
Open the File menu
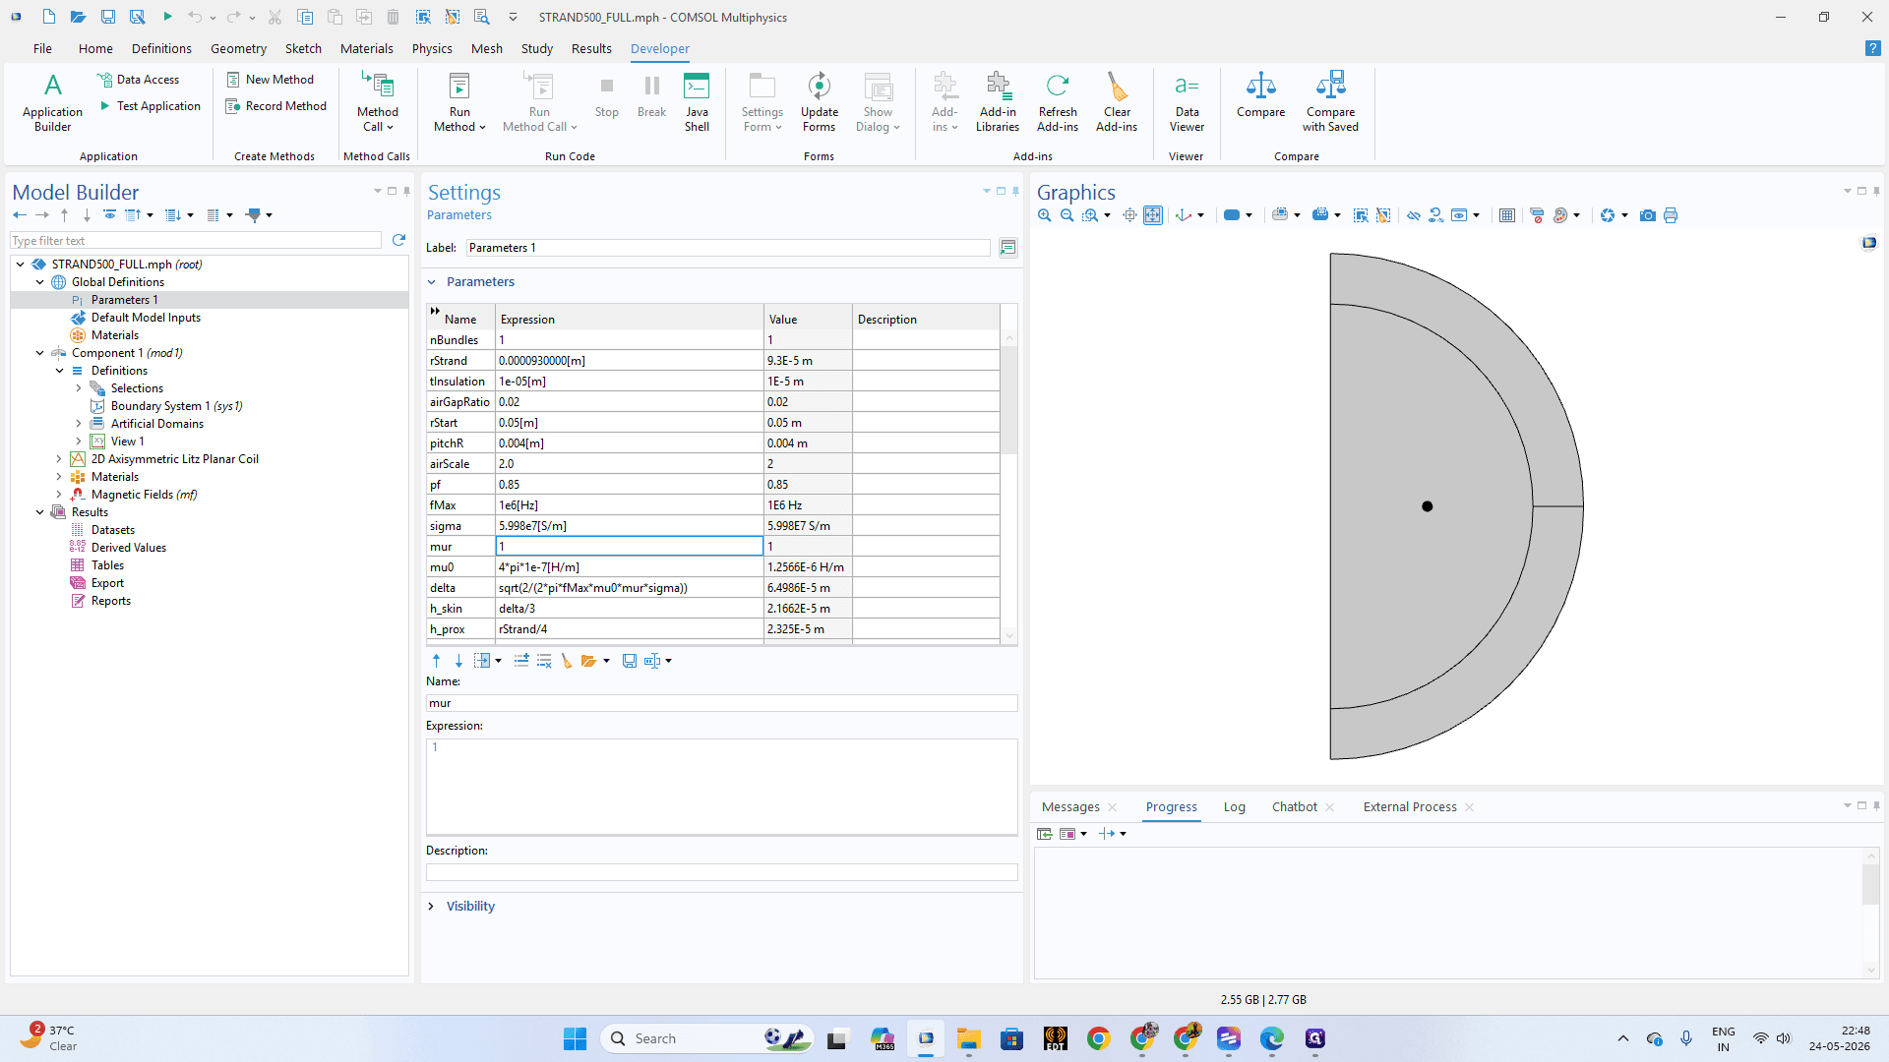point(42,48)
